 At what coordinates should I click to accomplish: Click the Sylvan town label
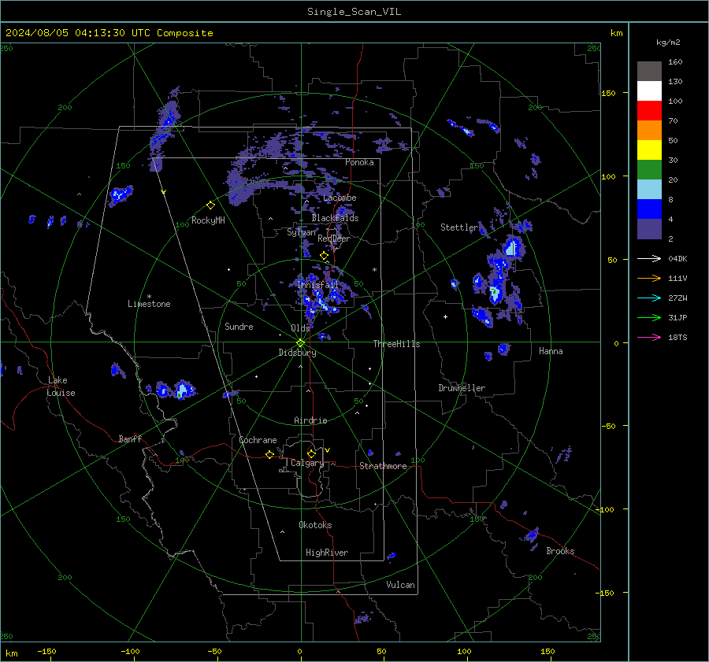coord(301,232)
